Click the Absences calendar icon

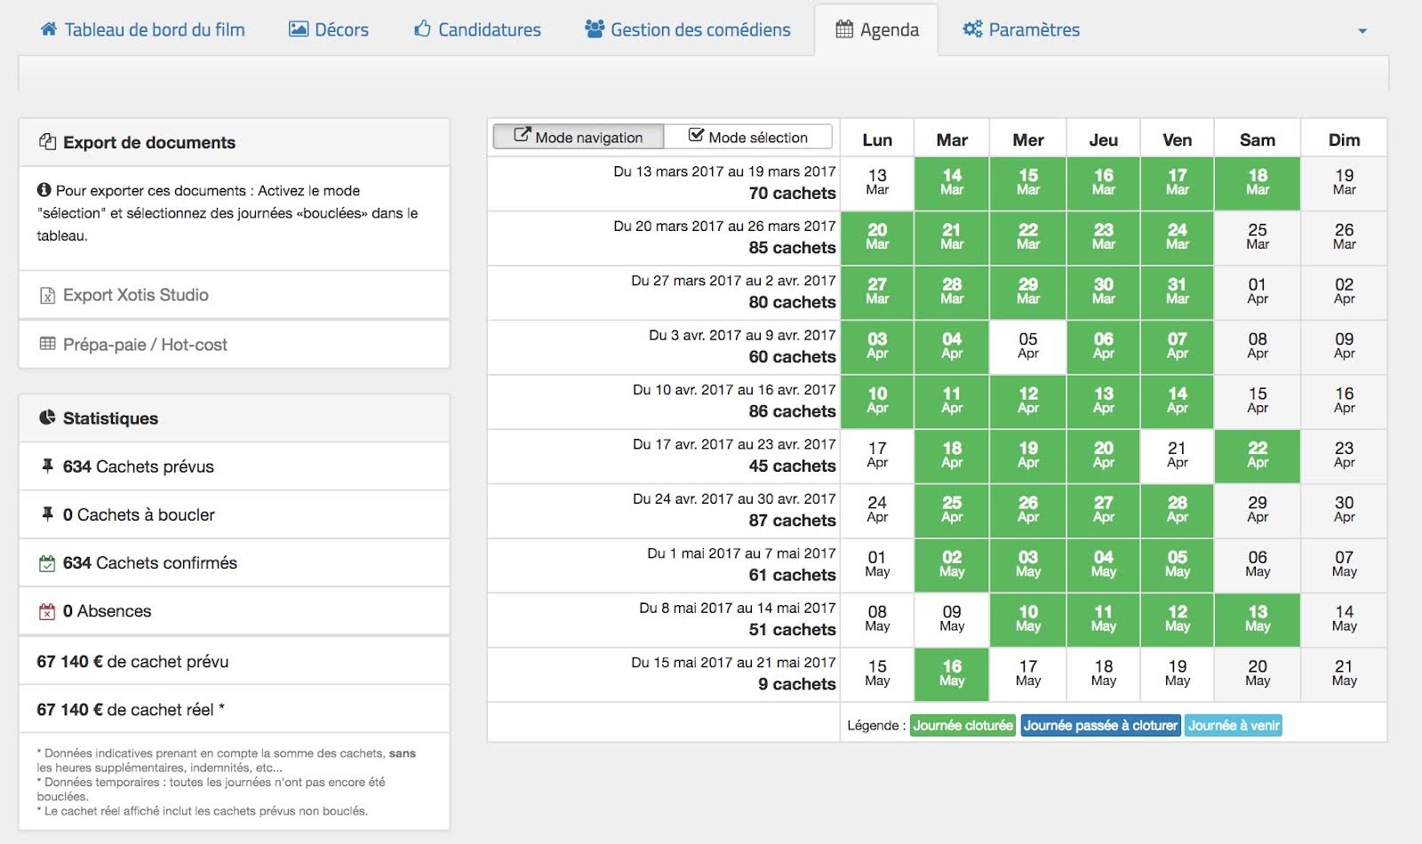click(x=47, y=611)
